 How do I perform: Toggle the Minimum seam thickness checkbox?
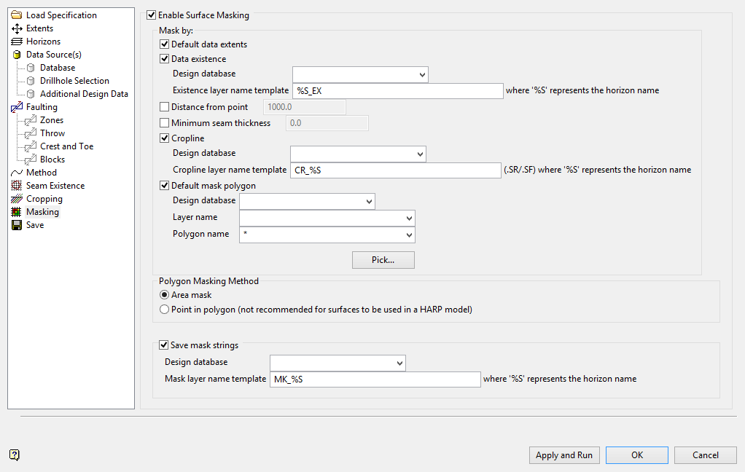pyautogui.click(x=164, y=123)
